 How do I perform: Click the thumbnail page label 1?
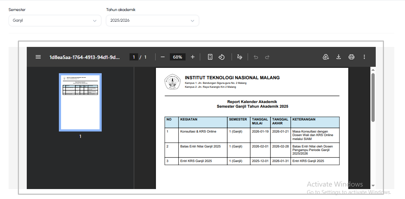[x=80, y=136]
